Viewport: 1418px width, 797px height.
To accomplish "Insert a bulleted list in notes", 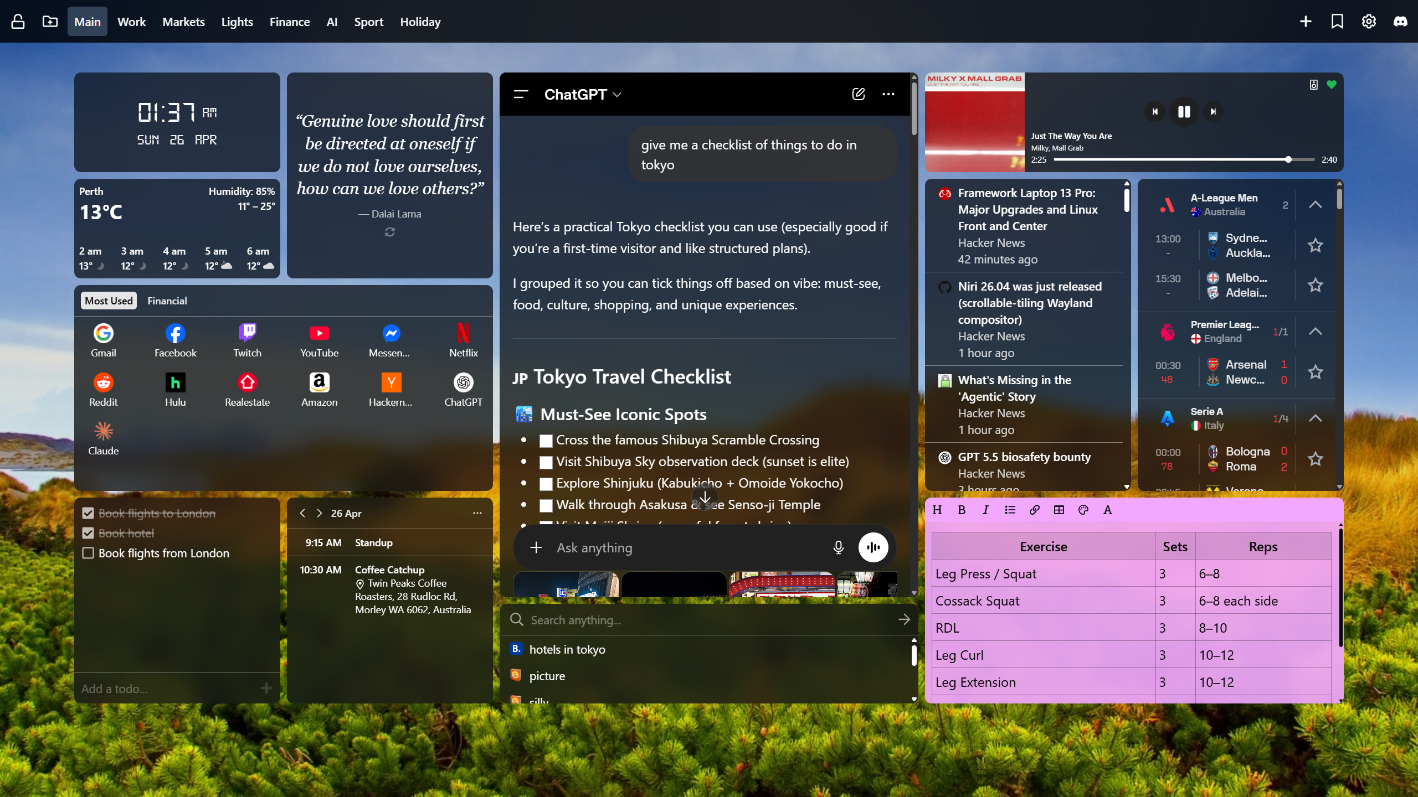I will (x=1010, y=510).
